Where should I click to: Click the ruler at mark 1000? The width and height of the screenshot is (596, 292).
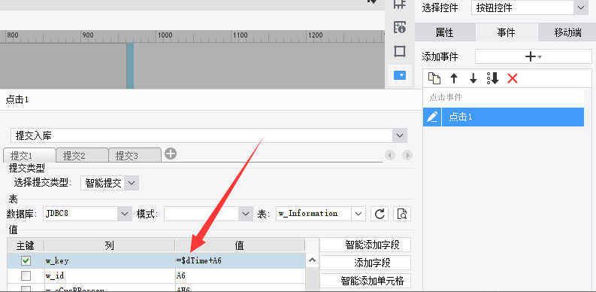(x=165, y=35)
